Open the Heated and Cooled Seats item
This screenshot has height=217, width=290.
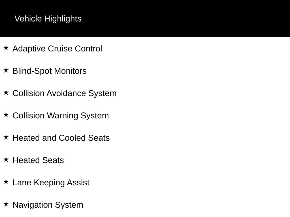pyautogui.click(x=61, y=138)
